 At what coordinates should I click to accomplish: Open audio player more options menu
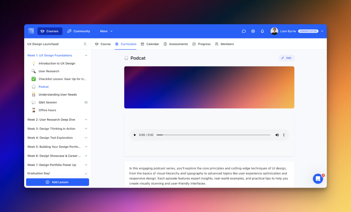click(284, 135)
